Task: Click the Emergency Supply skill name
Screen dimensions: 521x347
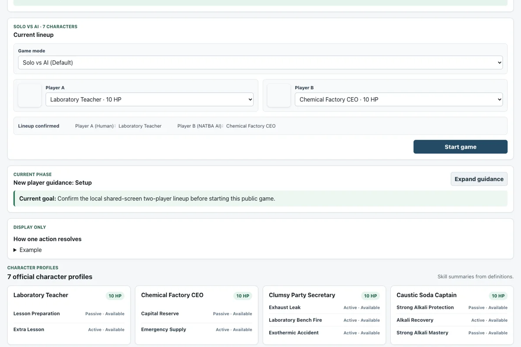Action: tap(164, 329)
